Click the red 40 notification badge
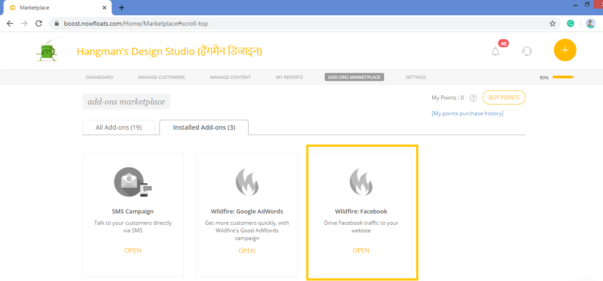This screenshot has width=603, height=281. (503, 44)
